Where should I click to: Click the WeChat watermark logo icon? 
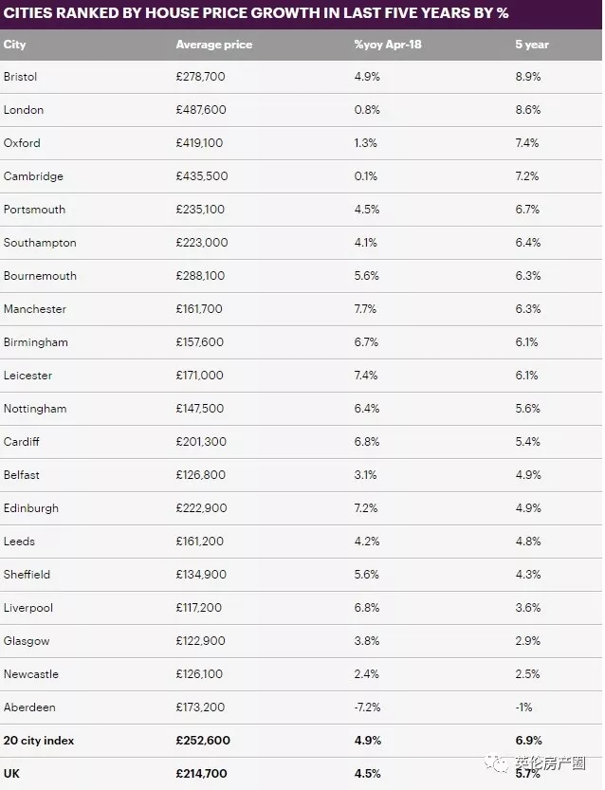tap(497, 762)
